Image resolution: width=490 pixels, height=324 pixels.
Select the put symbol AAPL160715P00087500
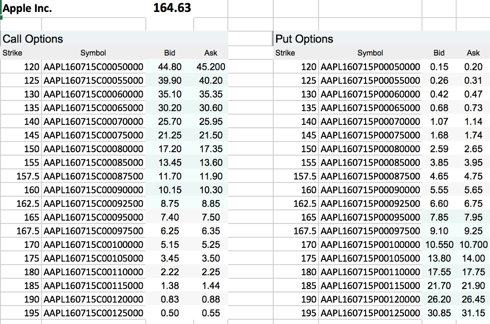(371, 176)
